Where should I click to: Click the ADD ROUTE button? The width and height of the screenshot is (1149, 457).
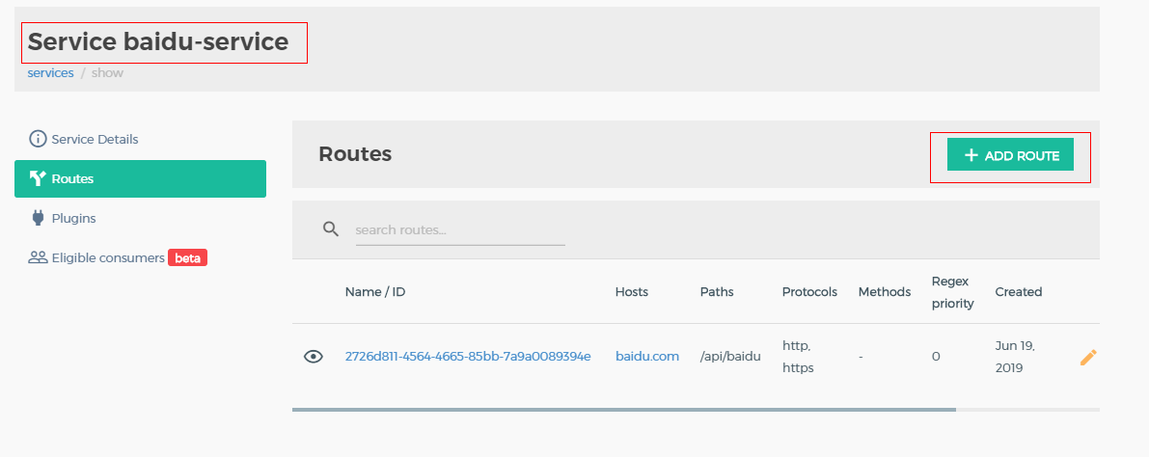1010,155
